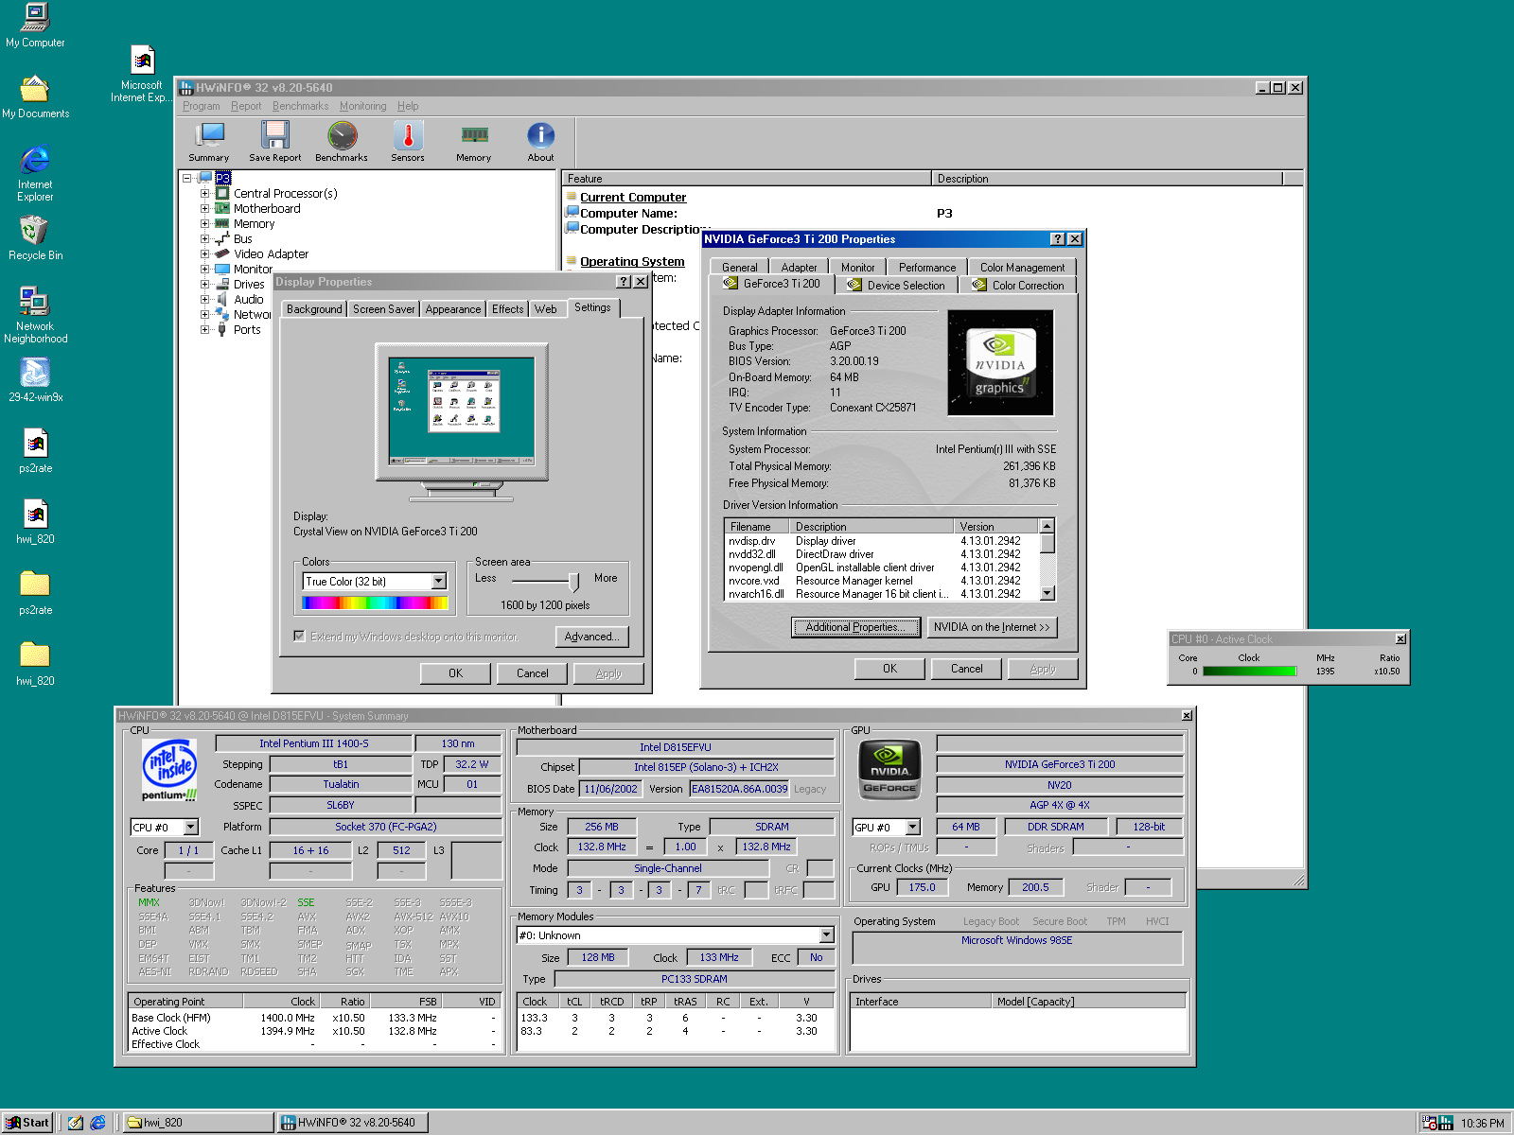Switch to the Performance tab
This screenshot has width=1514, height=1135.
pyautogui.click(x=927, y=268)
